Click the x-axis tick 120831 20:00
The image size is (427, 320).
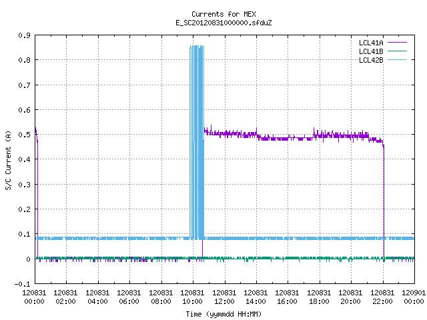(x=350, y=297)
